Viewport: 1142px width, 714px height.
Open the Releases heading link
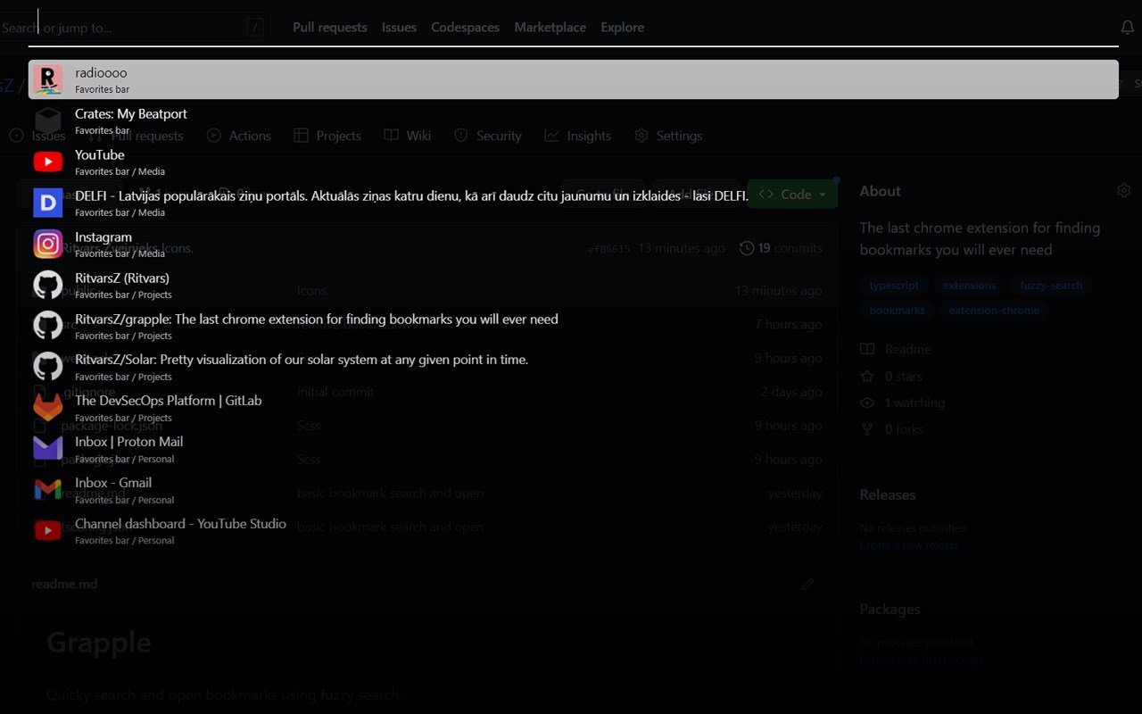888,494
